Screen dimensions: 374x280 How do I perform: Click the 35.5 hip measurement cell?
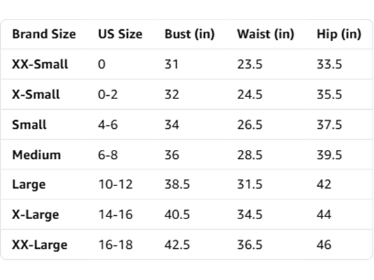click(x=329, y=95)
